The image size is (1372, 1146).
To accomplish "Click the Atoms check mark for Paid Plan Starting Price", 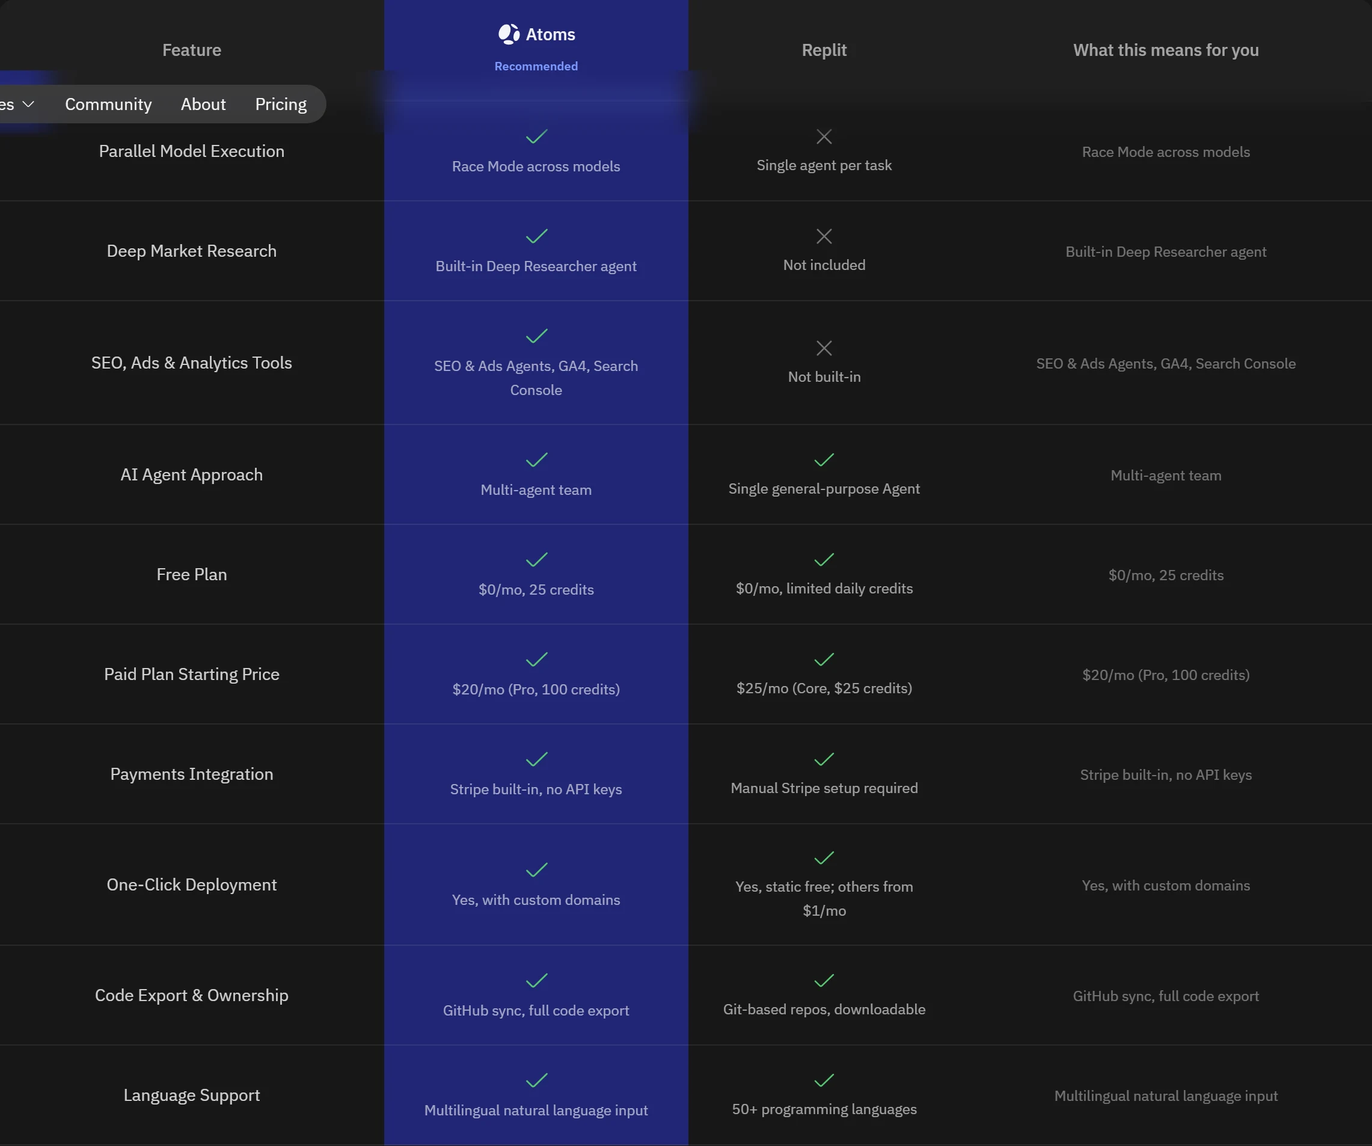I will (536, 659).
